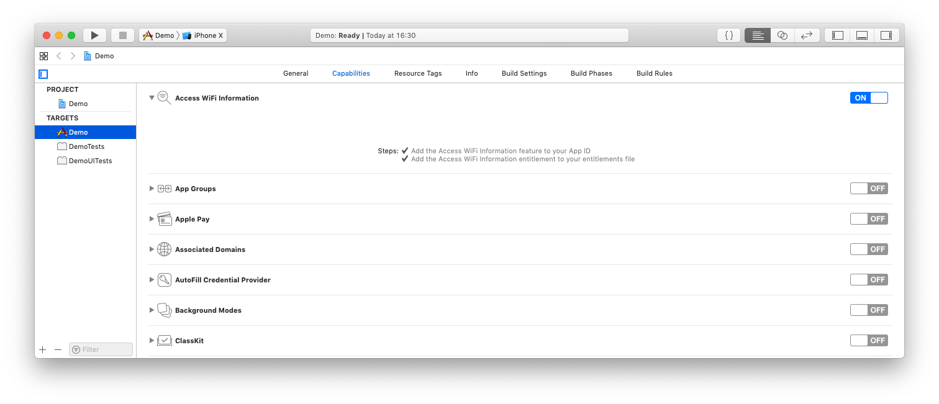The height and width of the screenshot is (404, 939).
Task: Expand the Associated Domains section
Action: (152, 249)
